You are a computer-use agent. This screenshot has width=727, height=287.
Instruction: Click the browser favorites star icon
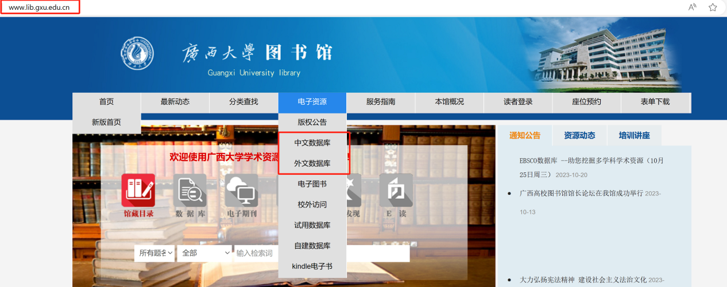pyautogui.click(x=713, y=7)
